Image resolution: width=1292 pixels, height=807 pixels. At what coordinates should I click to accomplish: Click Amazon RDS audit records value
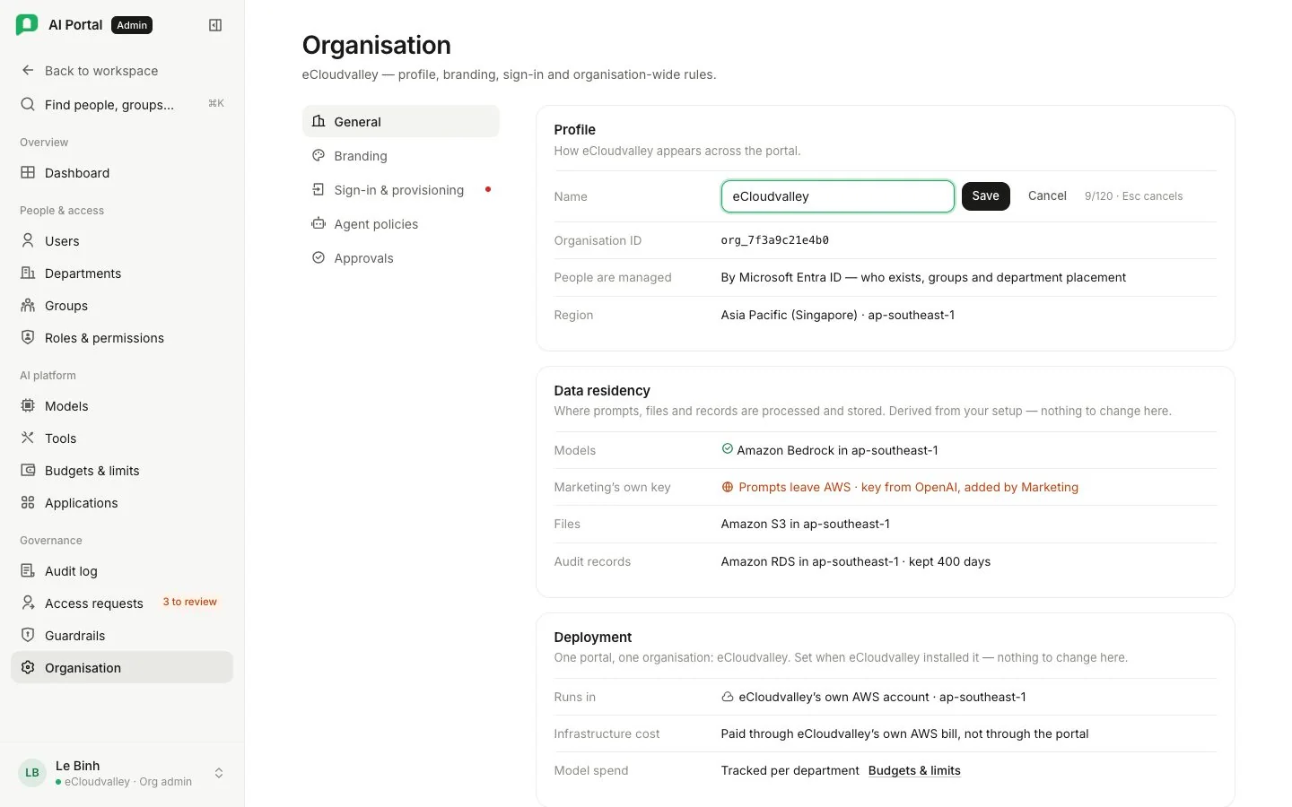(855, 561)
